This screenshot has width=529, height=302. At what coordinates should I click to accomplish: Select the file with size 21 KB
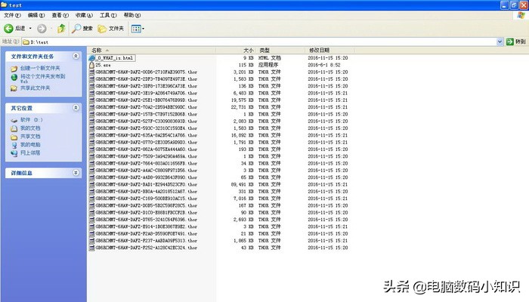pos(146,233)
